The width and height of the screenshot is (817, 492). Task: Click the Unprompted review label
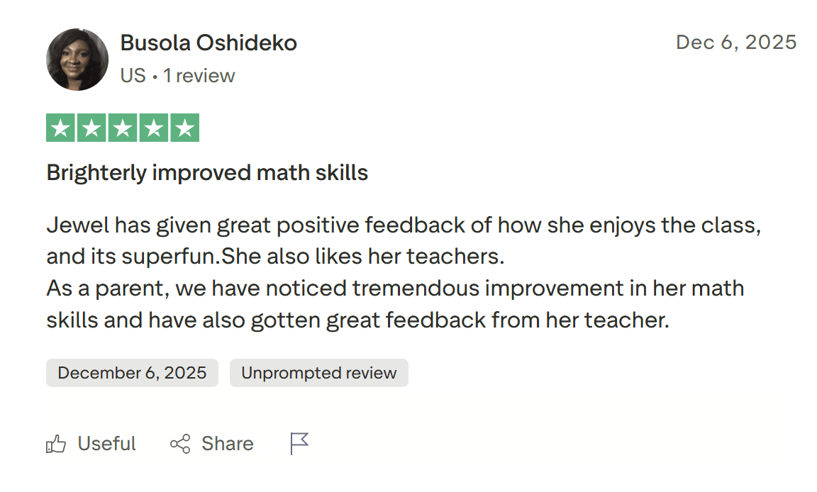click(318, 372)
